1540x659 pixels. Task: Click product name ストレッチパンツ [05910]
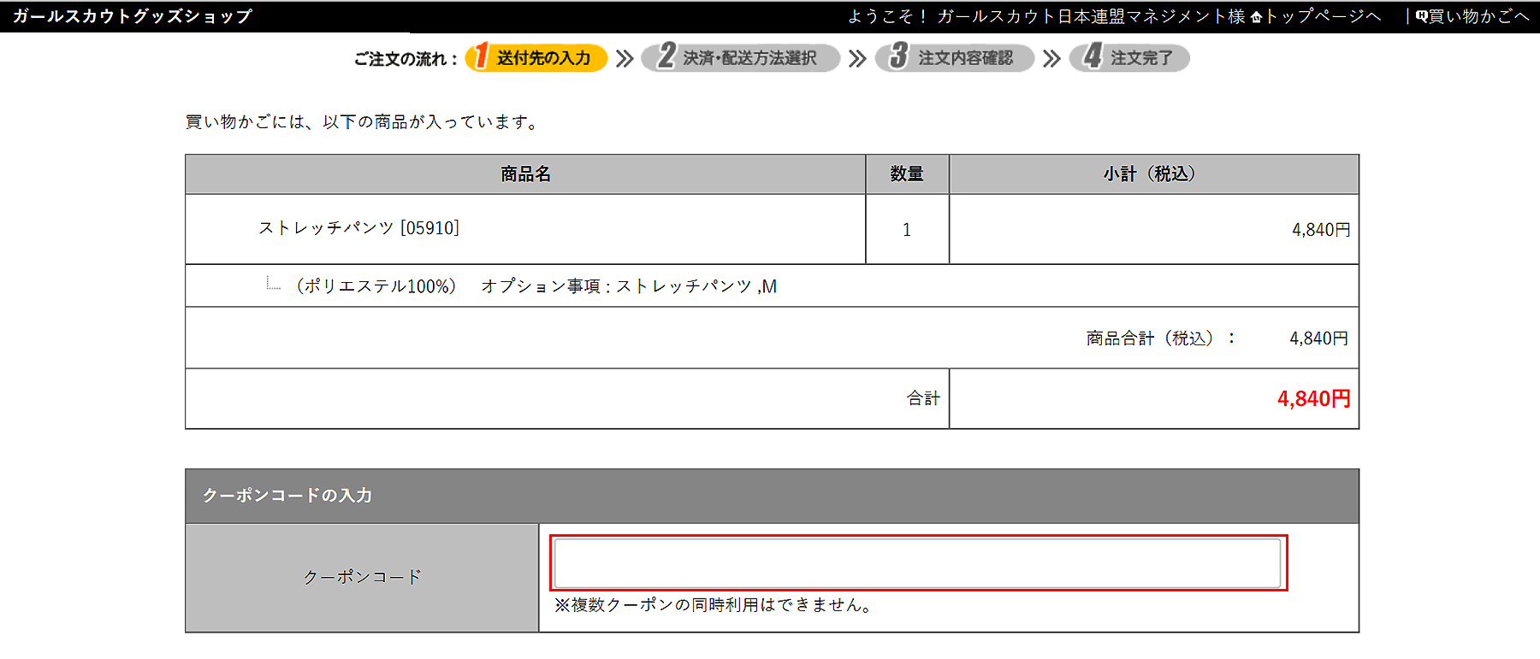point(359,228)
